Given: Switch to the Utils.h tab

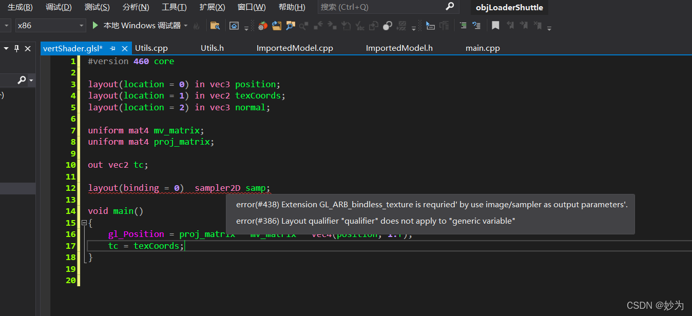Looking at the screenshot, I should [212, 48].
